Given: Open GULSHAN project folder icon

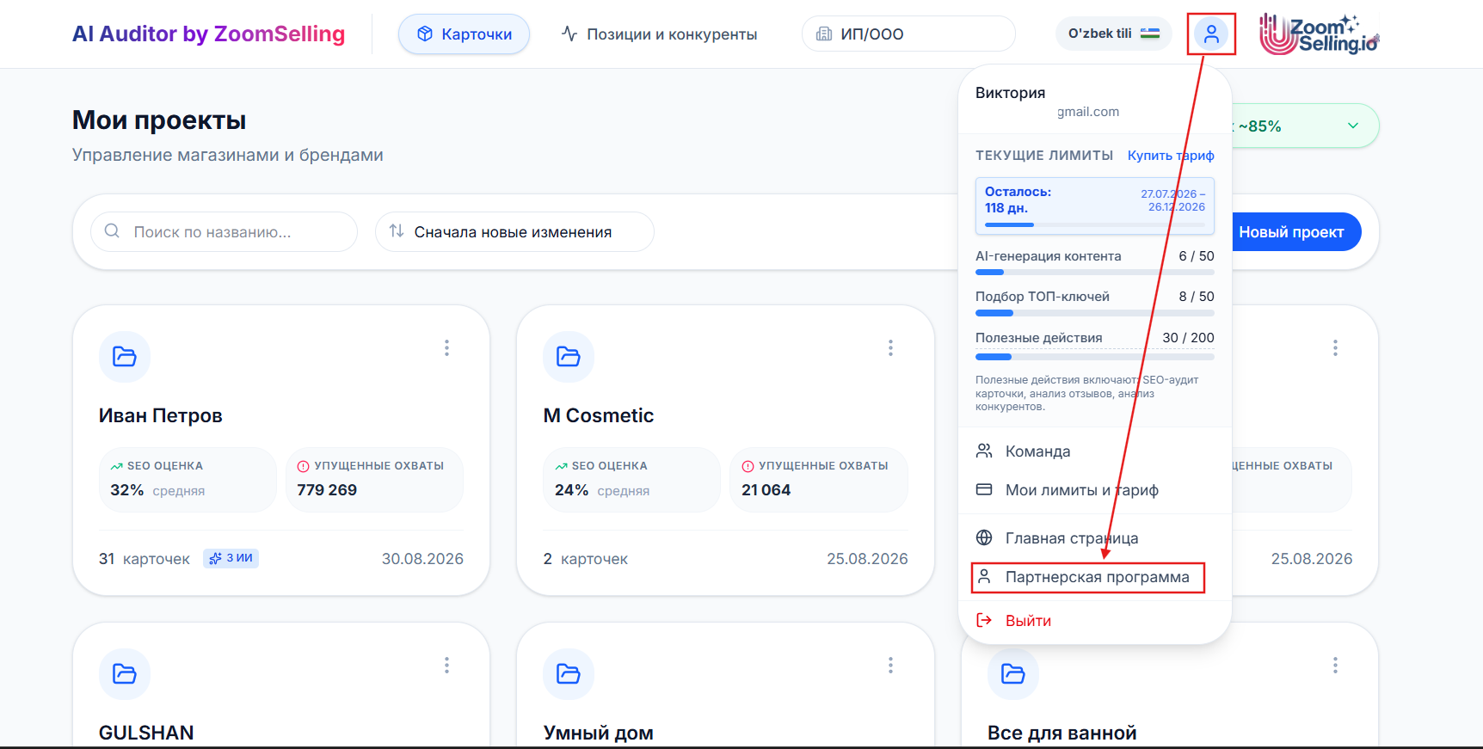Looking at the screenshot, I should [125, 673].
